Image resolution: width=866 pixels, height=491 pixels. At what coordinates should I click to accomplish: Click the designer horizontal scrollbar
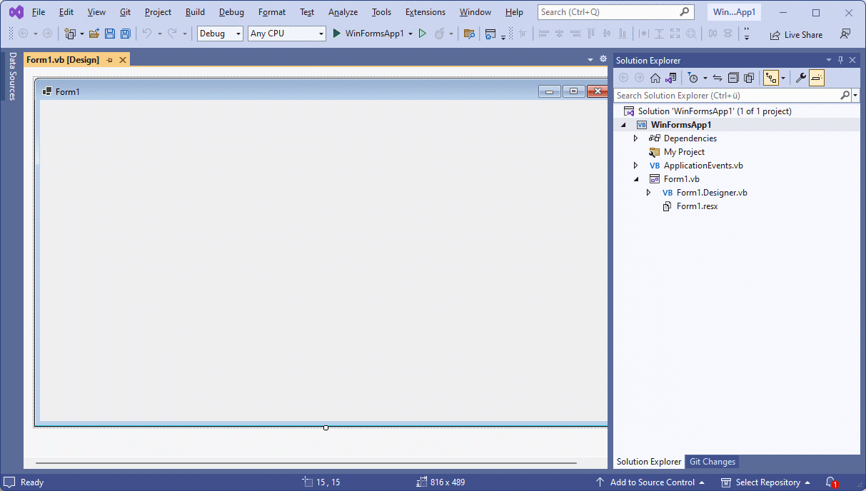pyautogui.click(x=306, y=463)
